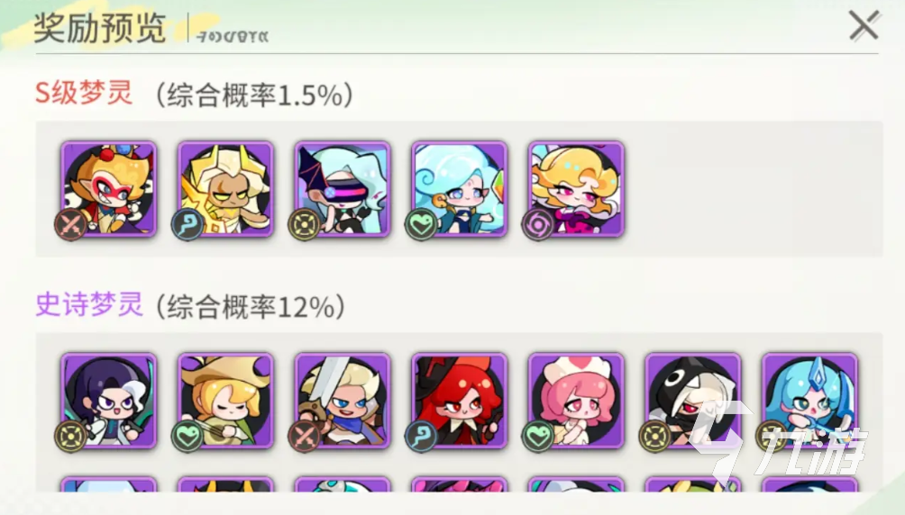Open the sword-wielding blonde epic character
Image resolution: width=905 pixels, height=515 pixels.
pyautogui.click(x=343, y=401)
